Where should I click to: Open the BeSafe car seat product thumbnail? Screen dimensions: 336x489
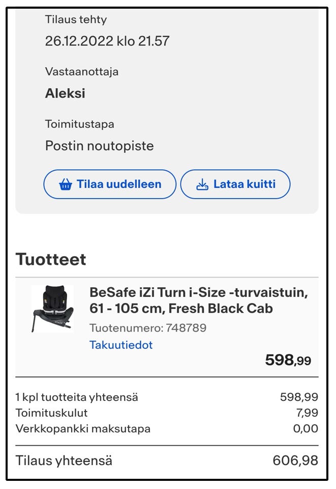[52, 309]
